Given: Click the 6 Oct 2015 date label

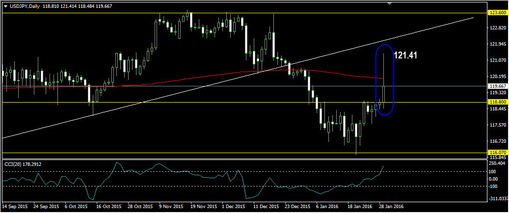Looking at the screenshot, I should pyautogui.click(x=76, y=206).
